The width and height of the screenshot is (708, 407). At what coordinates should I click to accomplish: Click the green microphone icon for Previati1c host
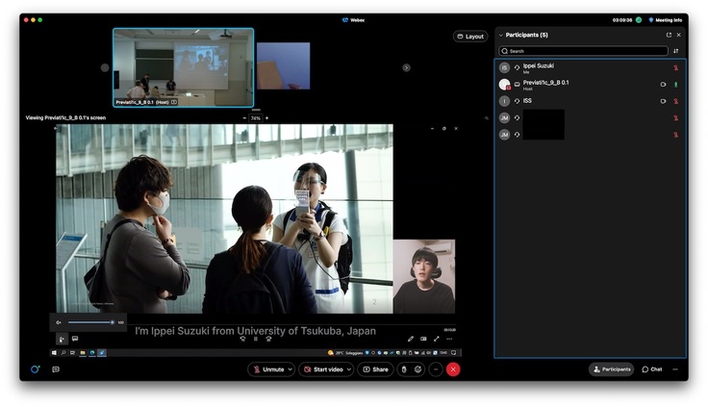click(x=676, y=85)
